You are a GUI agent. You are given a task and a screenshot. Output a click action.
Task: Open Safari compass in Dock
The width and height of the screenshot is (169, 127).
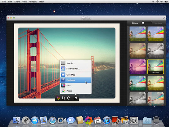[53, 120]
